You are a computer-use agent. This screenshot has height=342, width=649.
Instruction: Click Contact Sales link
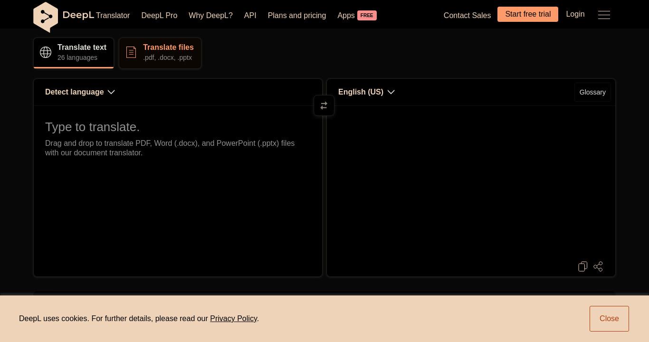467,16
